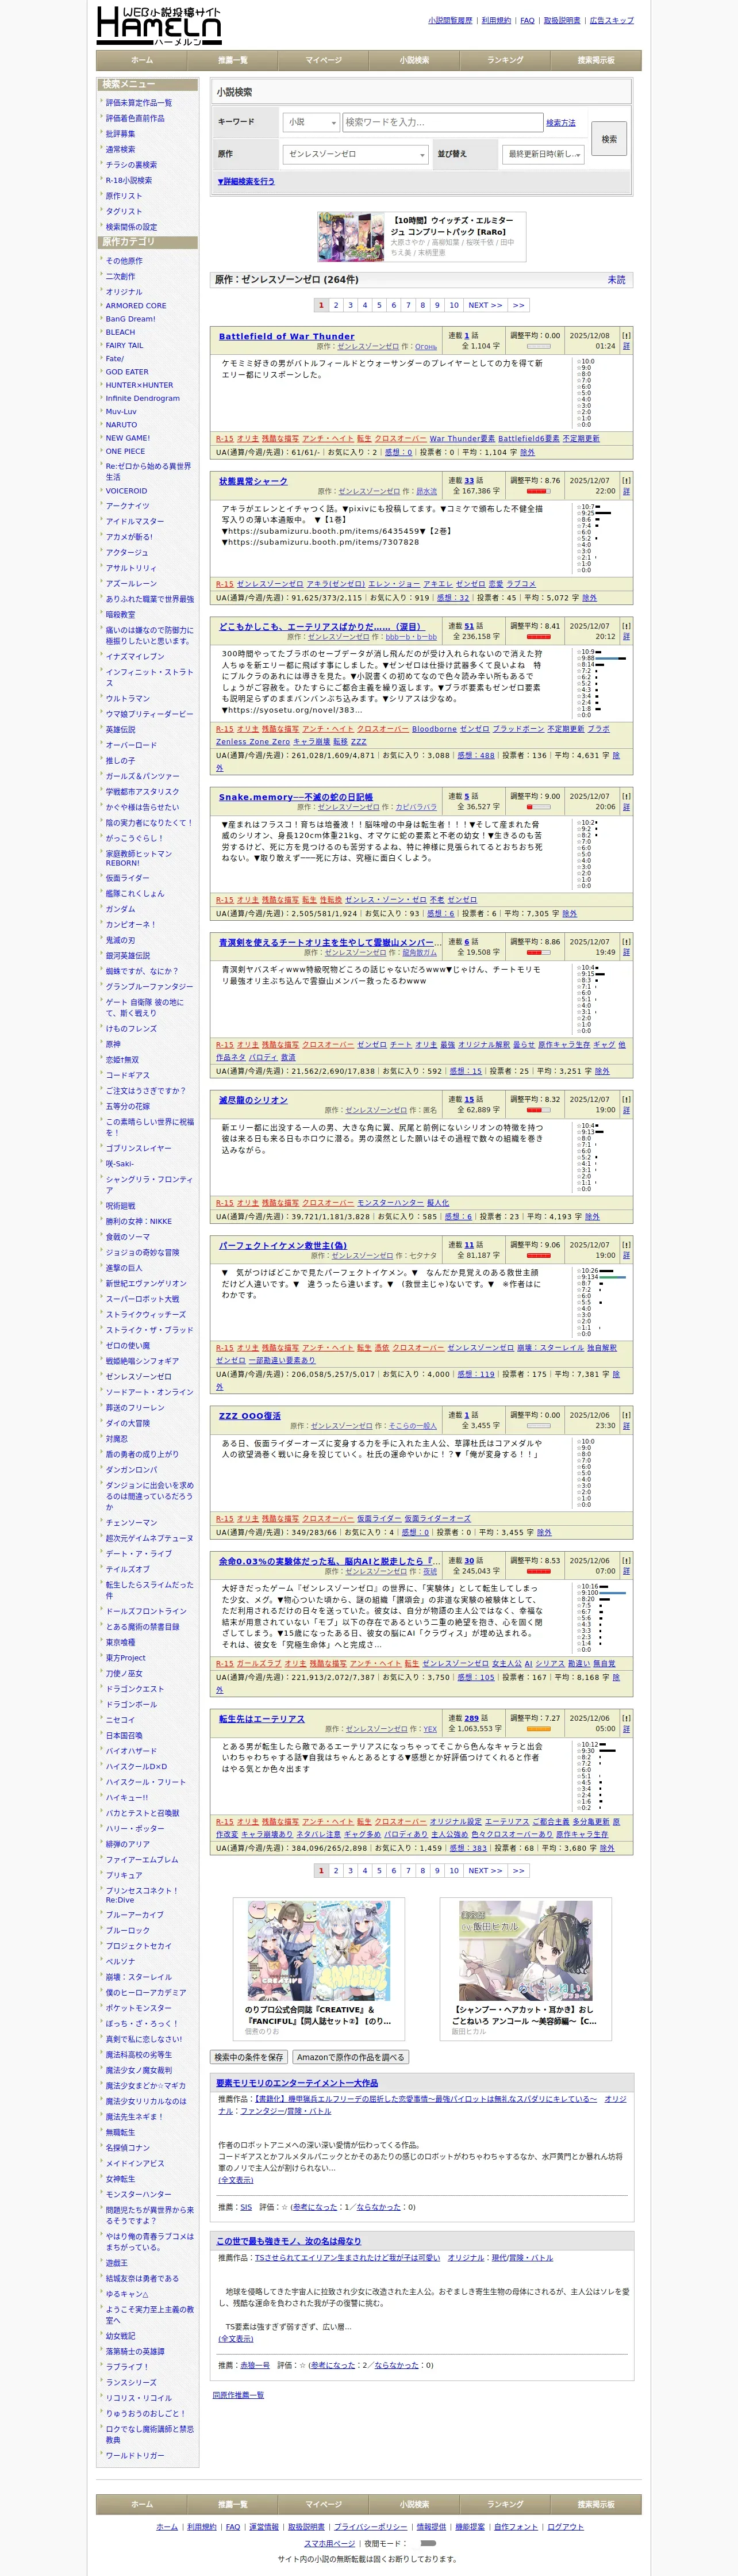
Task: Open novel 滅尽龍のシリオン
Action: click(253, 1100)
